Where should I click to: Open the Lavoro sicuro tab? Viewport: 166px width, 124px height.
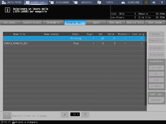click(x=32, y=23)
